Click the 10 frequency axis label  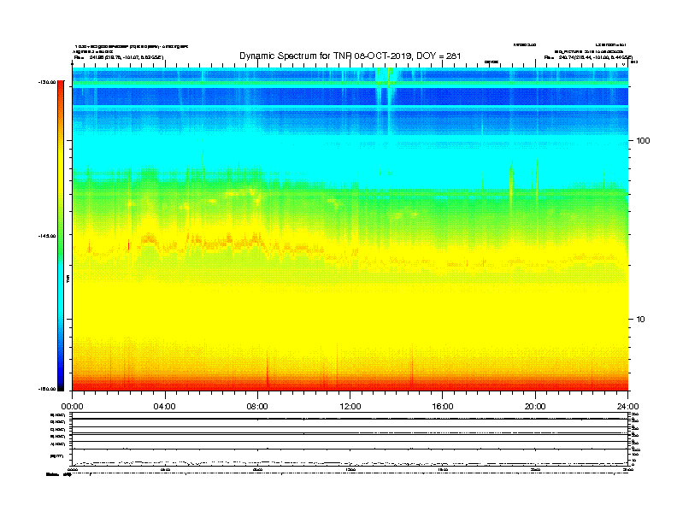[x=640, y=320]
